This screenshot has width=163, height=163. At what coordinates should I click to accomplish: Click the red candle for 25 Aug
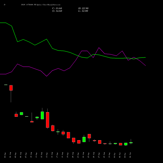pos(89,136)
